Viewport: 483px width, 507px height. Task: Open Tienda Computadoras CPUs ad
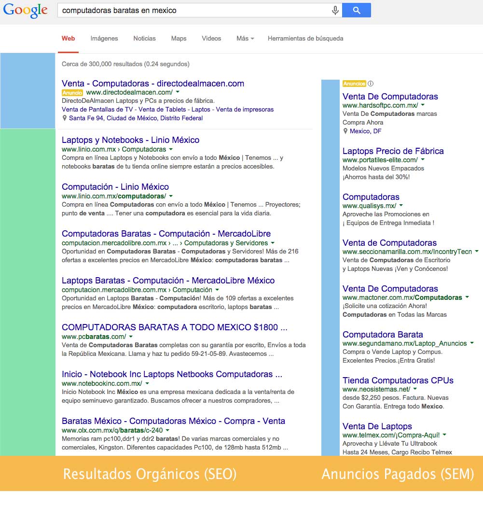398,380
